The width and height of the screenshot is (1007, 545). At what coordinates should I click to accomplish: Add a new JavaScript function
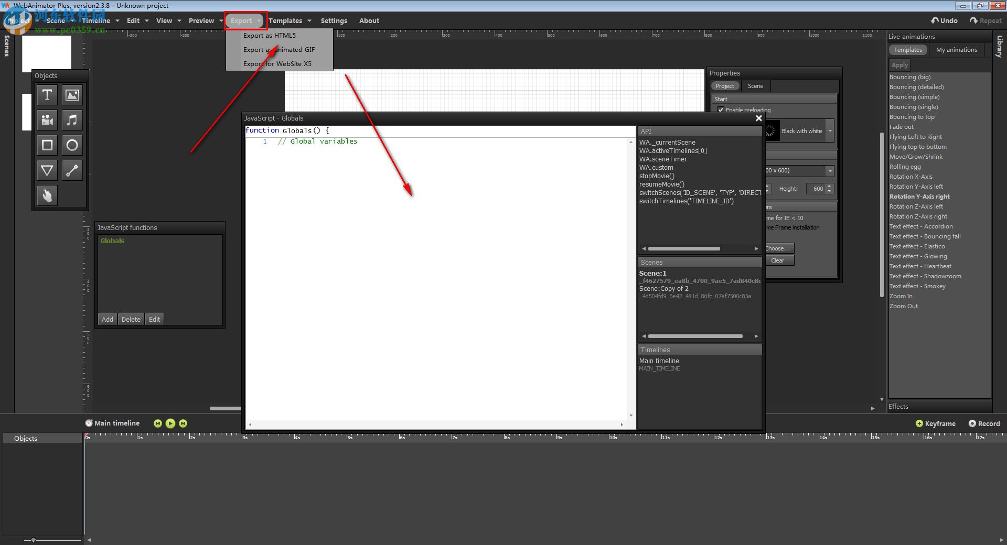tap(107, 319)
